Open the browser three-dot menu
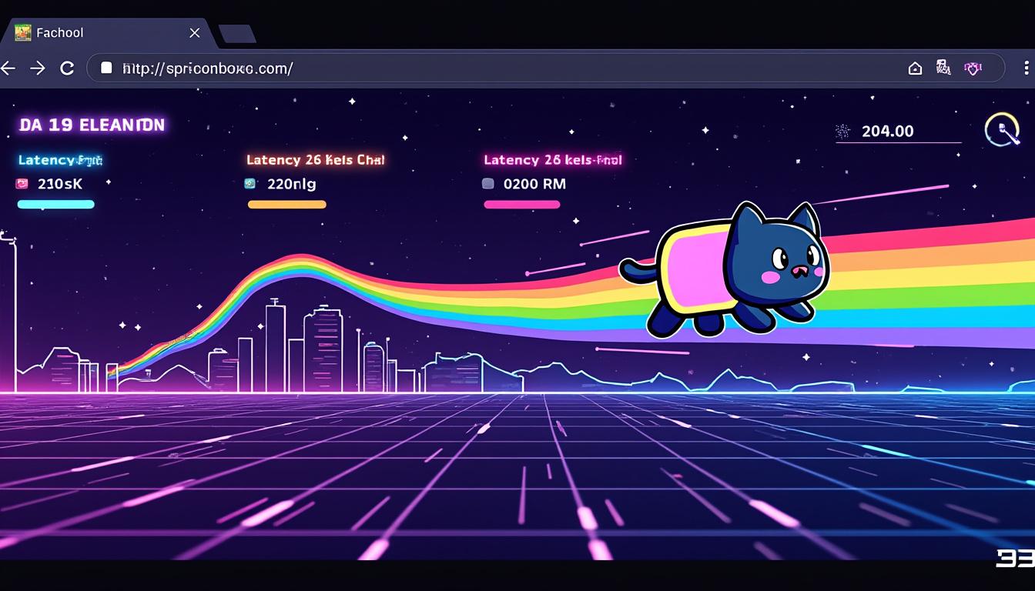 click(x=1027, y=68)
